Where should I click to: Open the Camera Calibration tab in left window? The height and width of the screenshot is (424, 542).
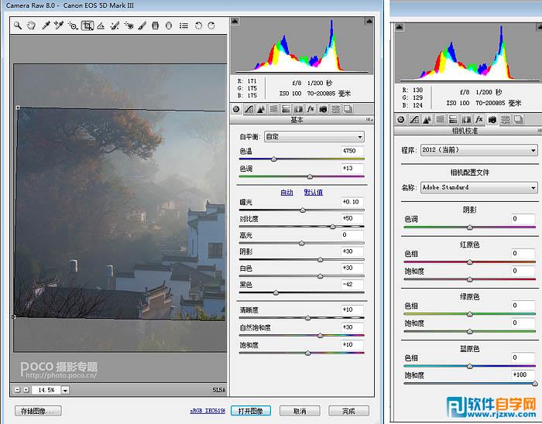click(x=323, y=109)
